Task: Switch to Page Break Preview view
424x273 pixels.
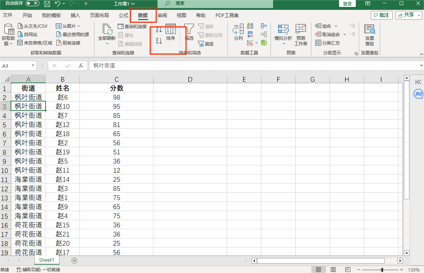Action: tap(347, 270)
